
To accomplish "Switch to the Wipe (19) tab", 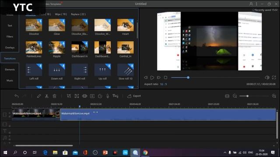I will click(x=60, y=14).
